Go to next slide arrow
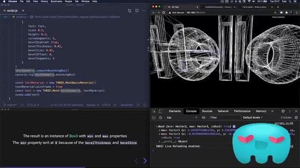The height and width of the screenshot is (168, 300). point(145,161)
